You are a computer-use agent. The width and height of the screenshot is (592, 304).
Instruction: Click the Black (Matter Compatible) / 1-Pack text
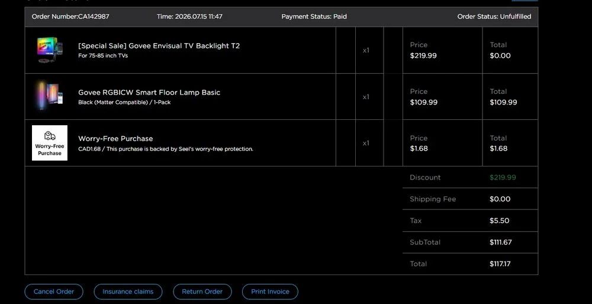124,102
